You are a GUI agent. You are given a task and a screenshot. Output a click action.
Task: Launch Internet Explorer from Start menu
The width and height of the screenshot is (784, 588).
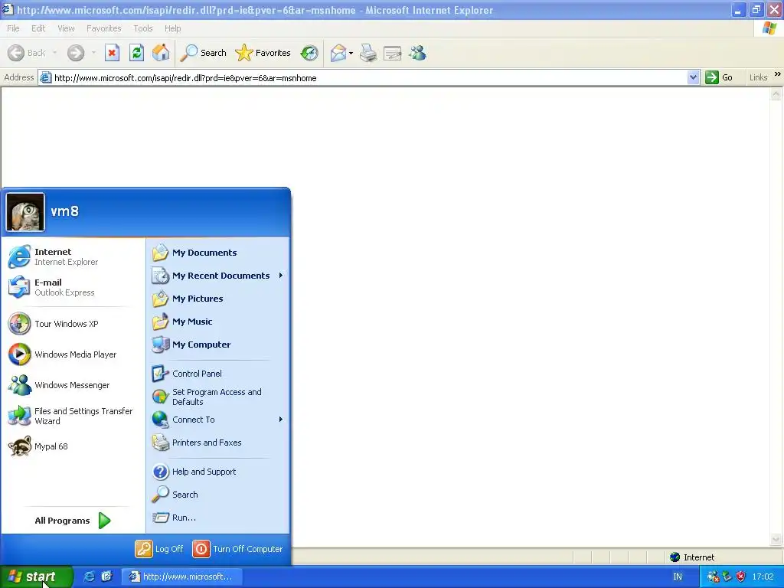(73, 256)
